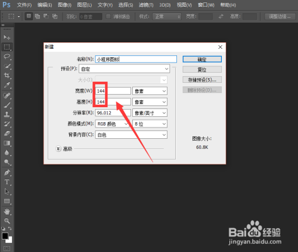Open the 图像(I) menu

[64, 5]
